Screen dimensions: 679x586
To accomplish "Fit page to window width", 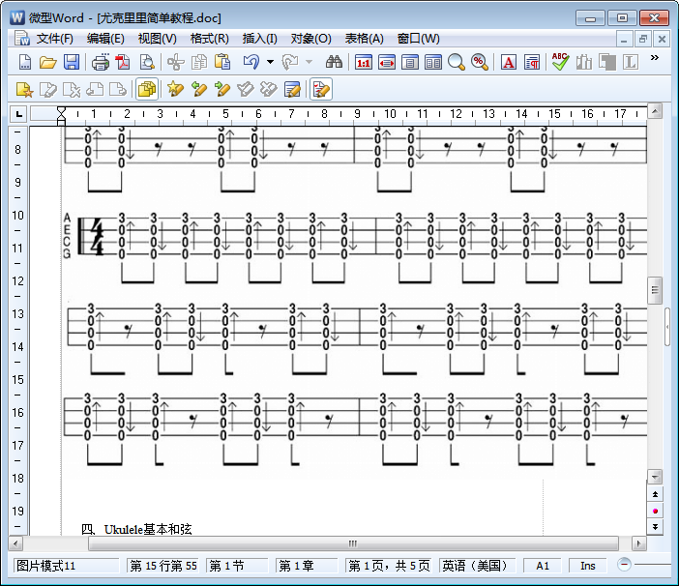I will coord(387,63).
